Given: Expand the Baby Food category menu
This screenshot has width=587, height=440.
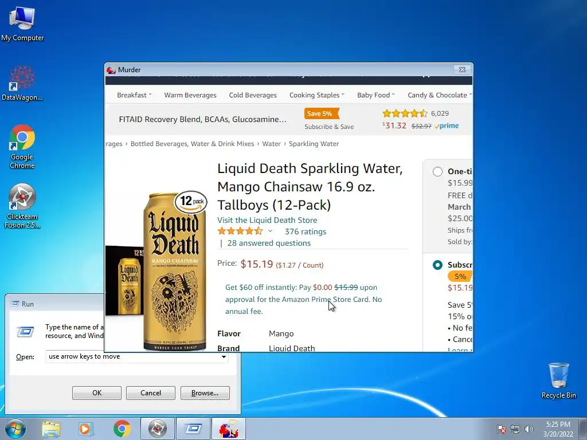Looking at the screenshot, I should point(376,95).
